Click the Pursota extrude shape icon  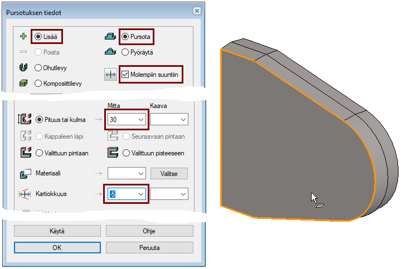coord(110,37)
